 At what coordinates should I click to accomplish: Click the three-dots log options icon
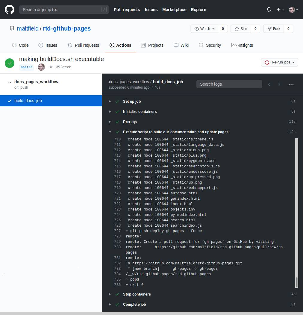[x=291, y=84]
